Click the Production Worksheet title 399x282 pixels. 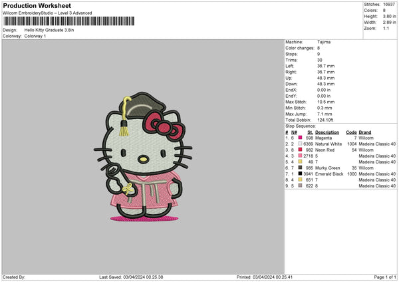pyautogui.click(x=37, y=5)
